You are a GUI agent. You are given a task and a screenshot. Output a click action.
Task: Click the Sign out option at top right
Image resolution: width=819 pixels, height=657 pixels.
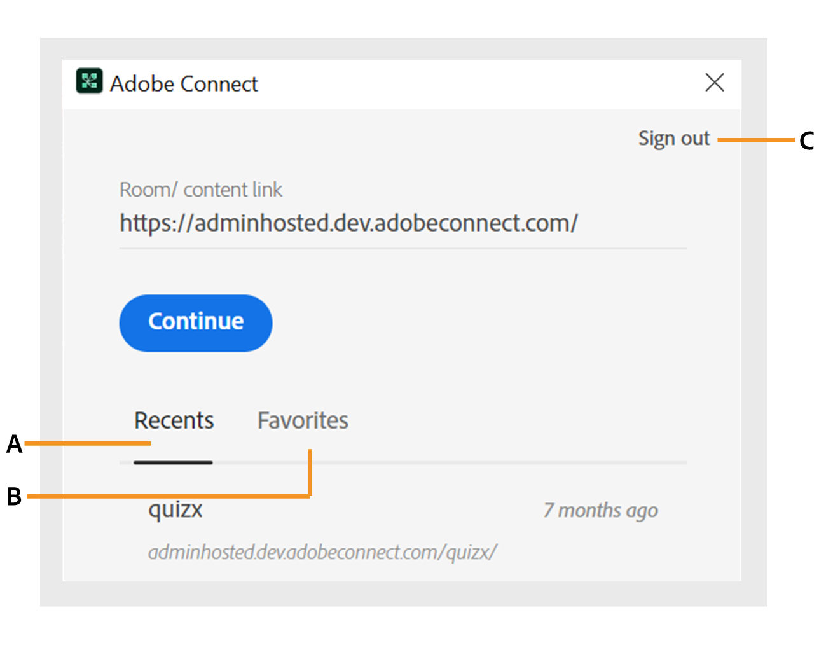[x=674, y=138]
